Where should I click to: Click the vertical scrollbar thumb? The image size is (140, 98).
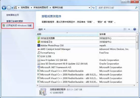(137, 42)
